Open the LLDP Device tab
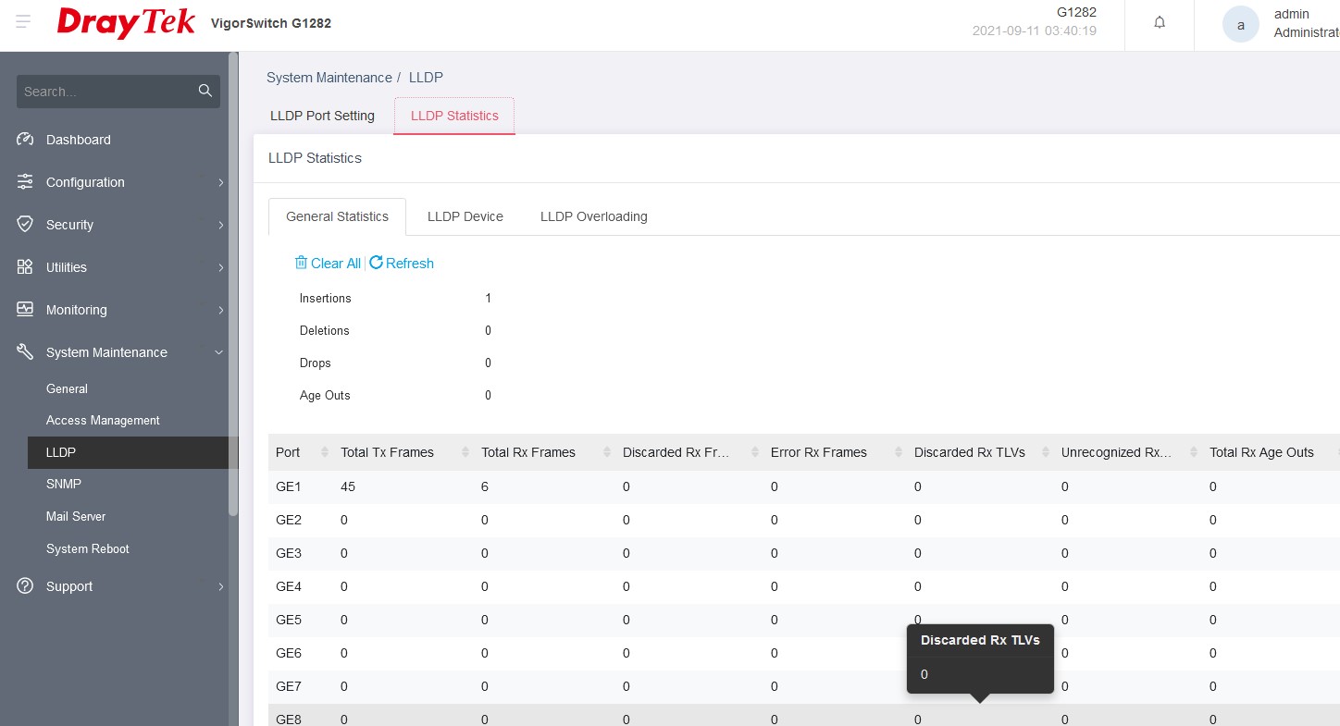Viewport: 1340px width, 726px height. pos(465,216)
